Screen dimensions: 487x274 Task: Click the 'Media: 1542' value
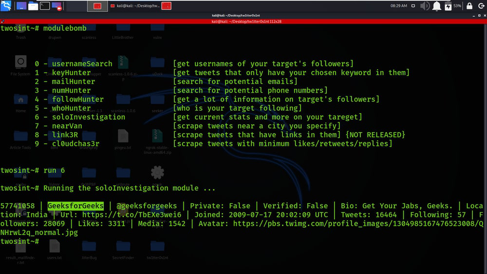click(162, 224)
